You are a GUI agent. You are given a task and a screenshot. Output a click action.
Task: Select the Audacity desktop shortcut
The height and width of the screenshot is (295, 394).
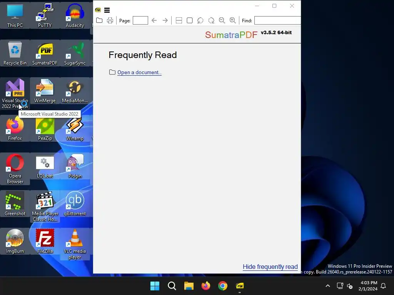(75, 15)
